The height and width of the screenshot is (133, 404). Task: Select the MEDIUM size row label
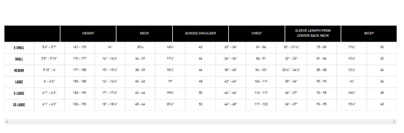pyautogui.click(x=19, y=71)
